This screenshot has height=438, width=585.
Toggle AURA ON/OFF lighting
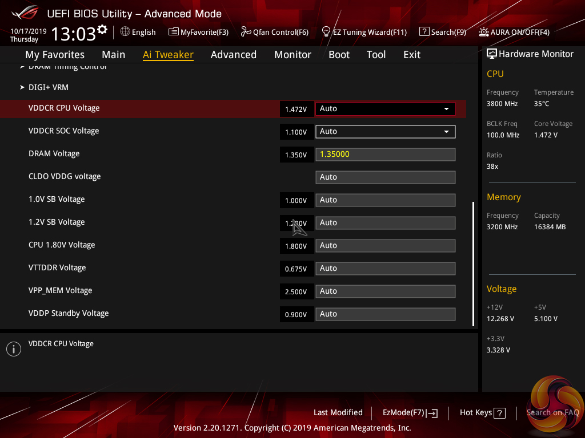[x=484, y=32]
